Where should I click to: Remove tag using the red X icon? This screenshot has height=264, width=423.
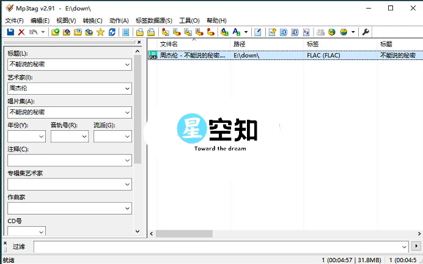(x=21, y=32)
